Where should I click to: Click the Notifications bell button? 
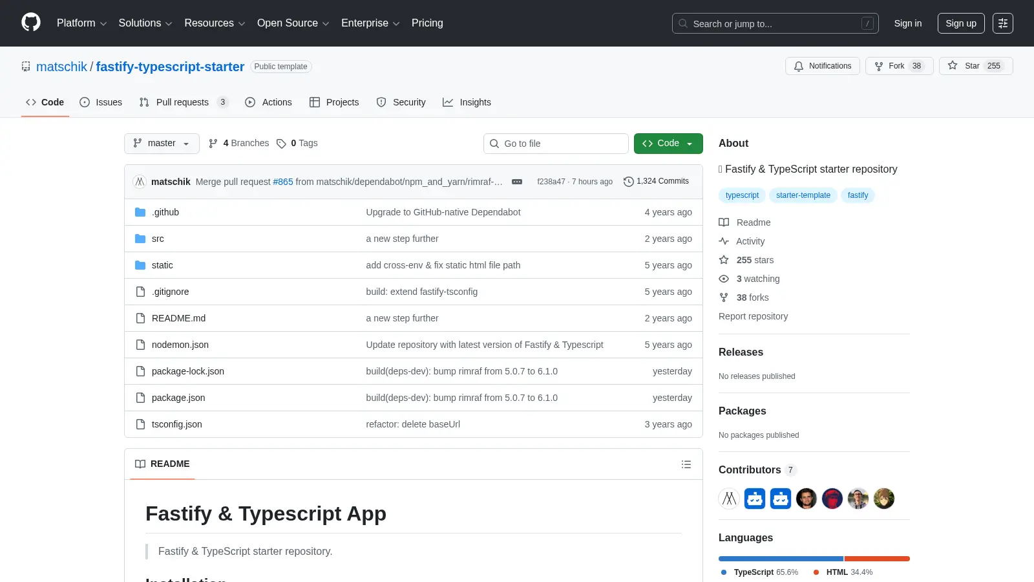tap(823, 66)
